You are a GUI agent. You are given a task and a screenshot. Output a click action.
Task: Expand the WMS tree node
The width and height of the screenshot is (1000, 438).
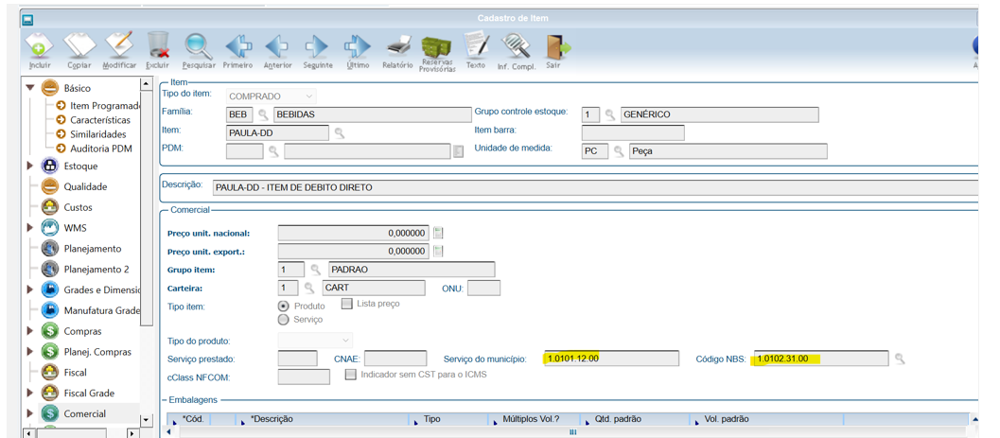tap(29, 228)
